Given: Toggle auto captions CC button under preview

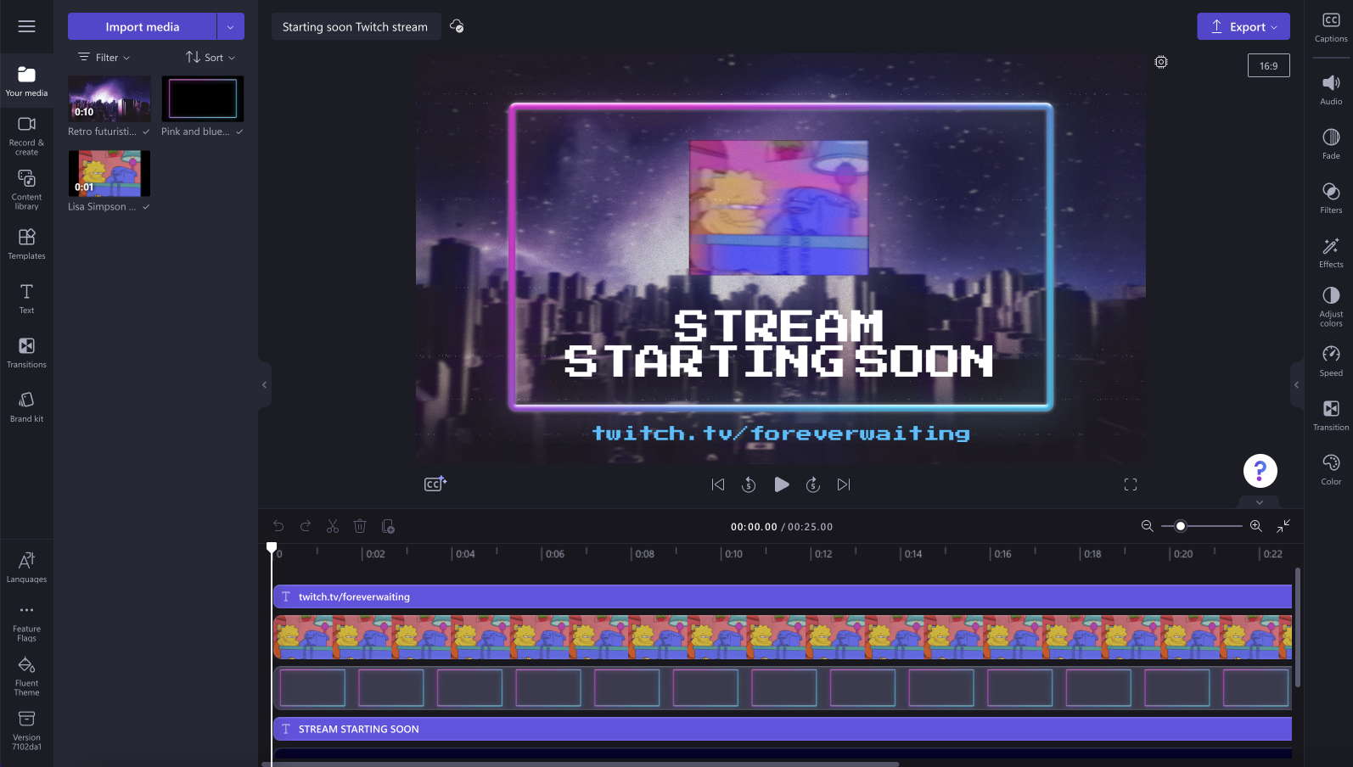Looking at the screenshot, I should [435, 484].
